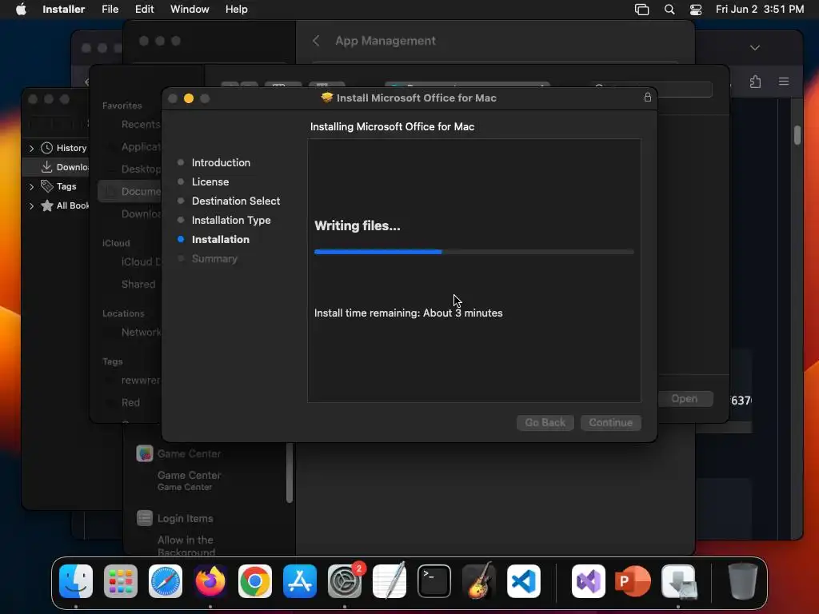Click the extensions icon in browser toolbar
The height and width of the screenshot is (614, 819).
pos(755,82)
